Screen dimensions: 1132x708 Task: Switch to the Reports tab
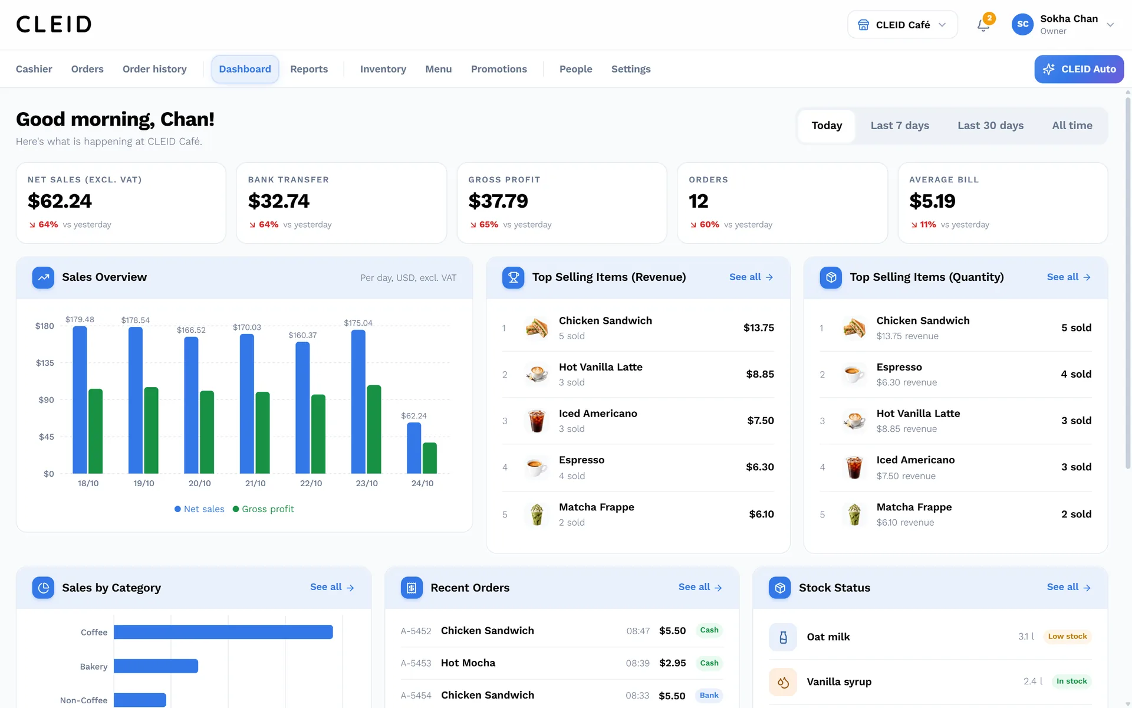click(x=309, y=69)
